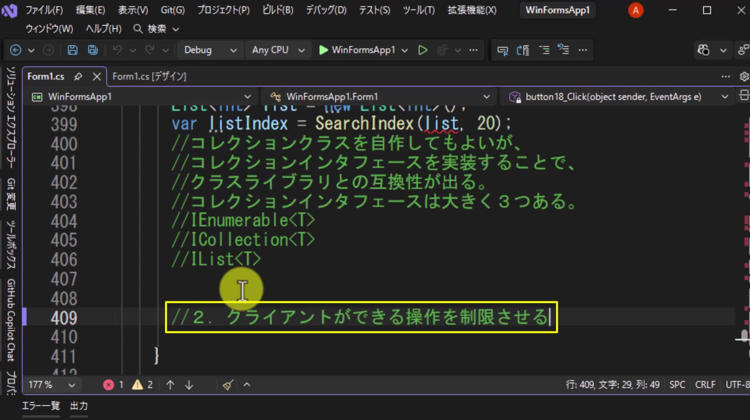Open the Git(G) menu
Viewport: 750px width, 420px height.
[173, 10]
